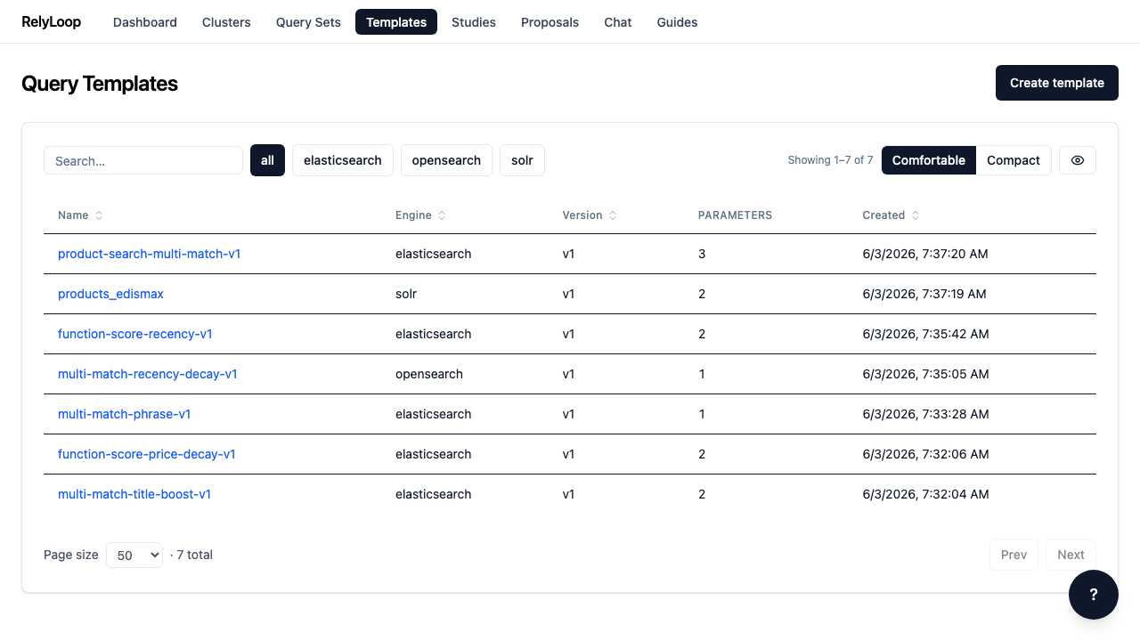1140x641 pixels.
Task: Switch to Compact density
Action: (x=1014, y=160)
